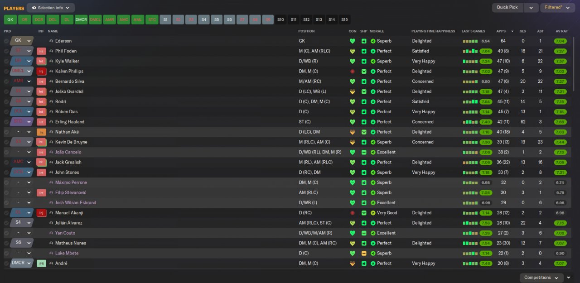Click the person icon beside Matheus Nunes

coord(51,243)
